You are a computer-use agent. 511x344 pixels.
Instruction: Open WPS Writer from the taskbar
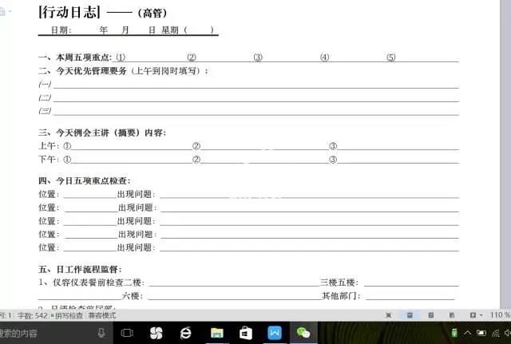(x=275, y=333)
